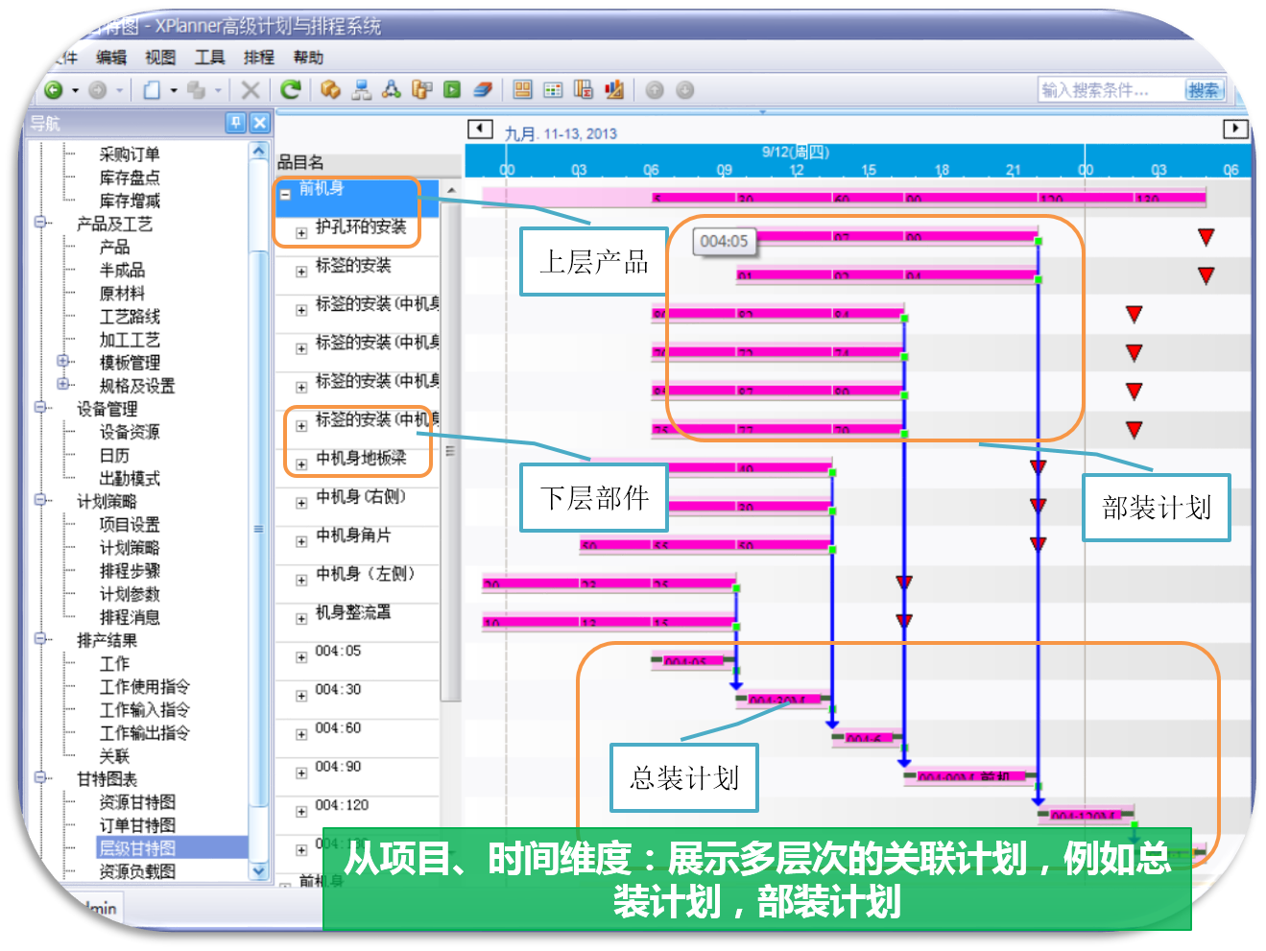The image size is (1266, 951).
Task: Select 采购订单 in navigation tree
Action: 130,154
